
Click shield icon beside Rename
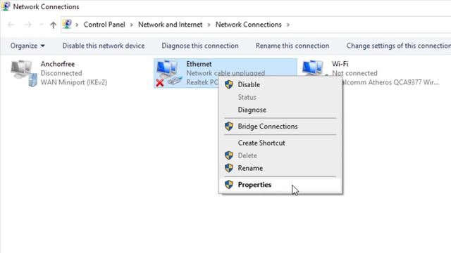coord(229,168)
